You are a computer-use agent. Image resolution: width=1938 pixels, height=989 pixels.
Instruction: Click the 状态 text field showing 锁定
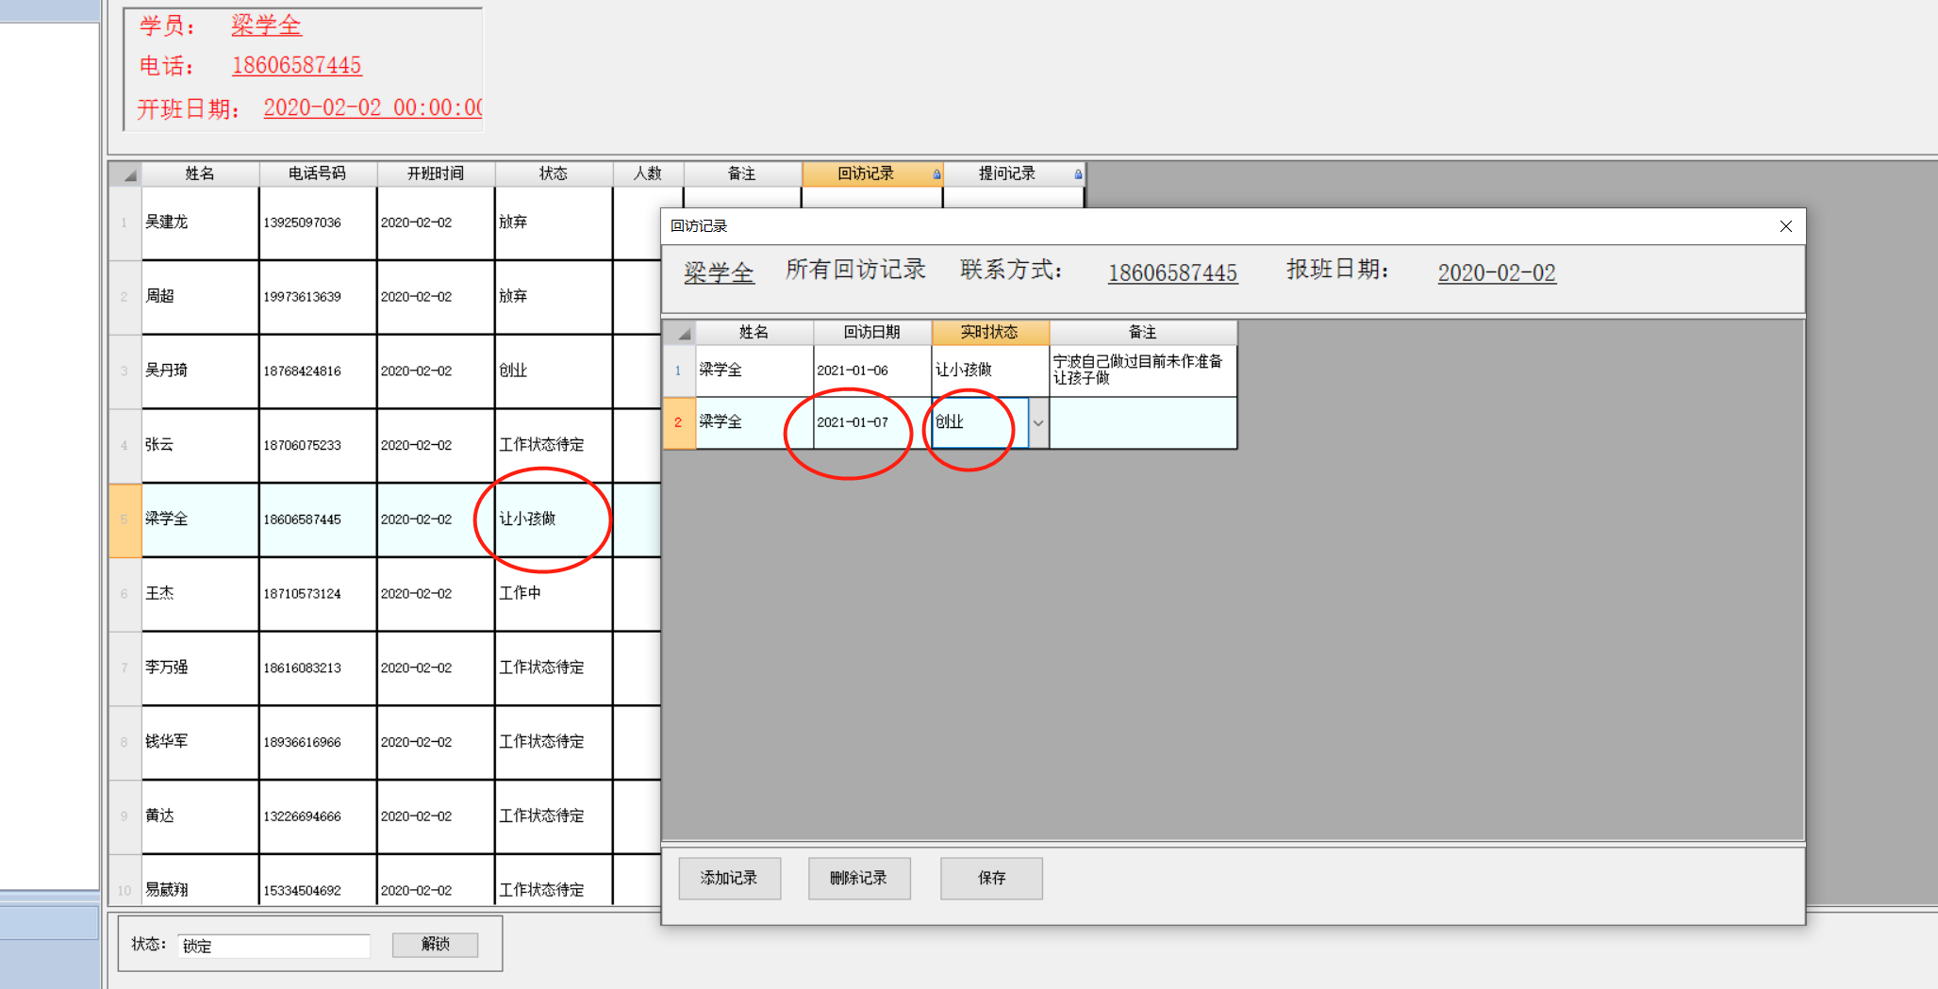coord(273,946)
